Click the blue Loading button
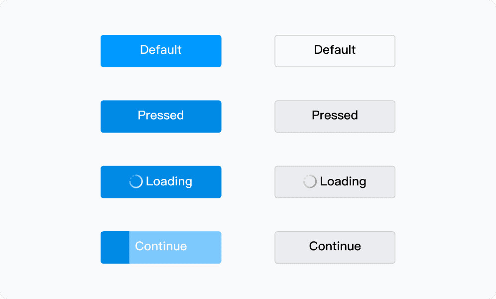This screenshot has height=299, width=496. click(161, 182)
